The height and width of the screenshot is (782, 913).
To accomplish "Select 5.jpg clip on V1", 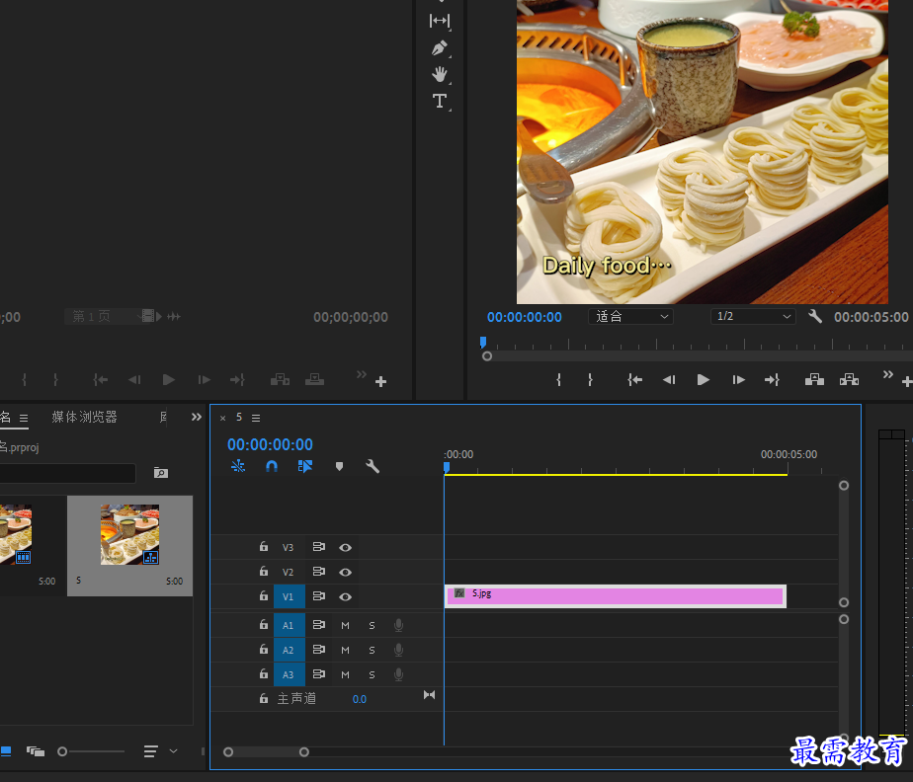I will tap(616, 597).
